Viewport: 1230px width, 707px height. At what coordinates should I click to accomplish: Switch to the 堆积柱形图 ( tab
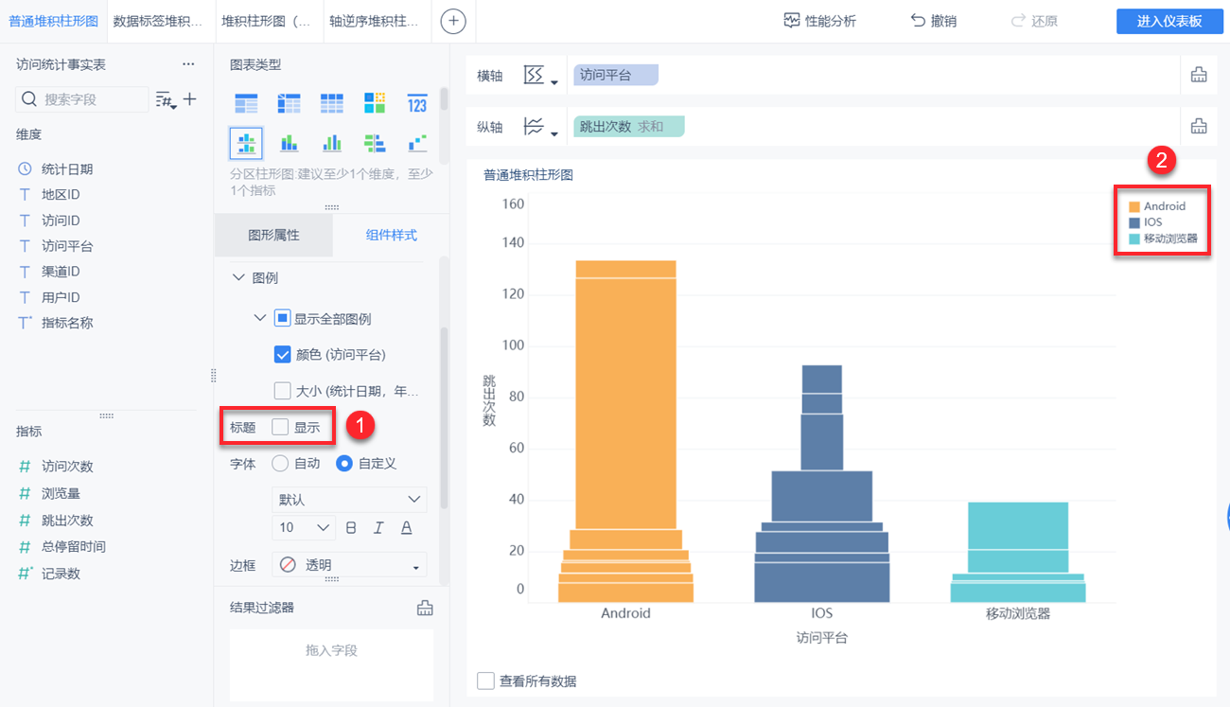(268, 21)
